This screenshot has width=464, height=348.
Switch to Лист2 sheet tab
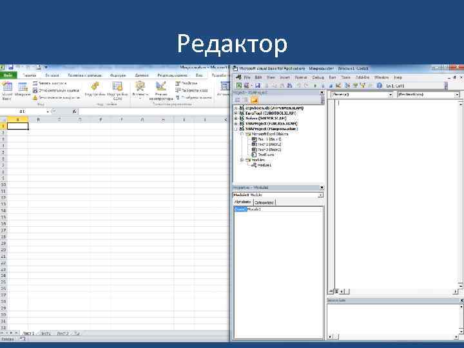click(x=46, y=334)
